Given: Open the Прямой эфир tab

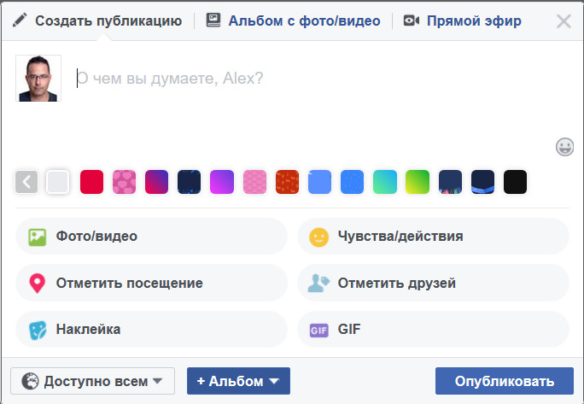Looking at the screenshot, I should pos(462,20).
